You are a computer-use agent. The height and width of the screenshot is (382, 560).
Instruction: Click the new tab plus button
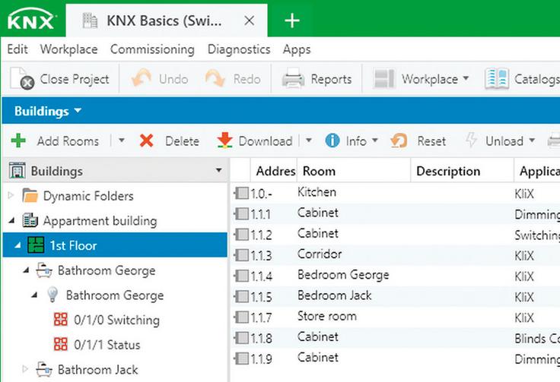(x=292, y=21)
